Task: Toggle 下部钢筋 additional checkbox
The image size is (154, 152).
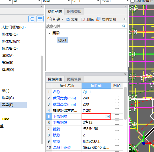Action: pyautogui.click(x=117, y=123)
